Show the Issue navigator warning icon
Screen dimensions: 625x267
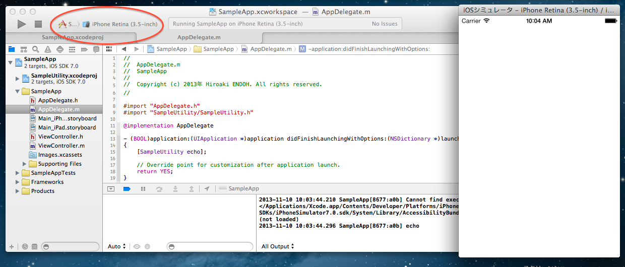[x=48, y=49]
